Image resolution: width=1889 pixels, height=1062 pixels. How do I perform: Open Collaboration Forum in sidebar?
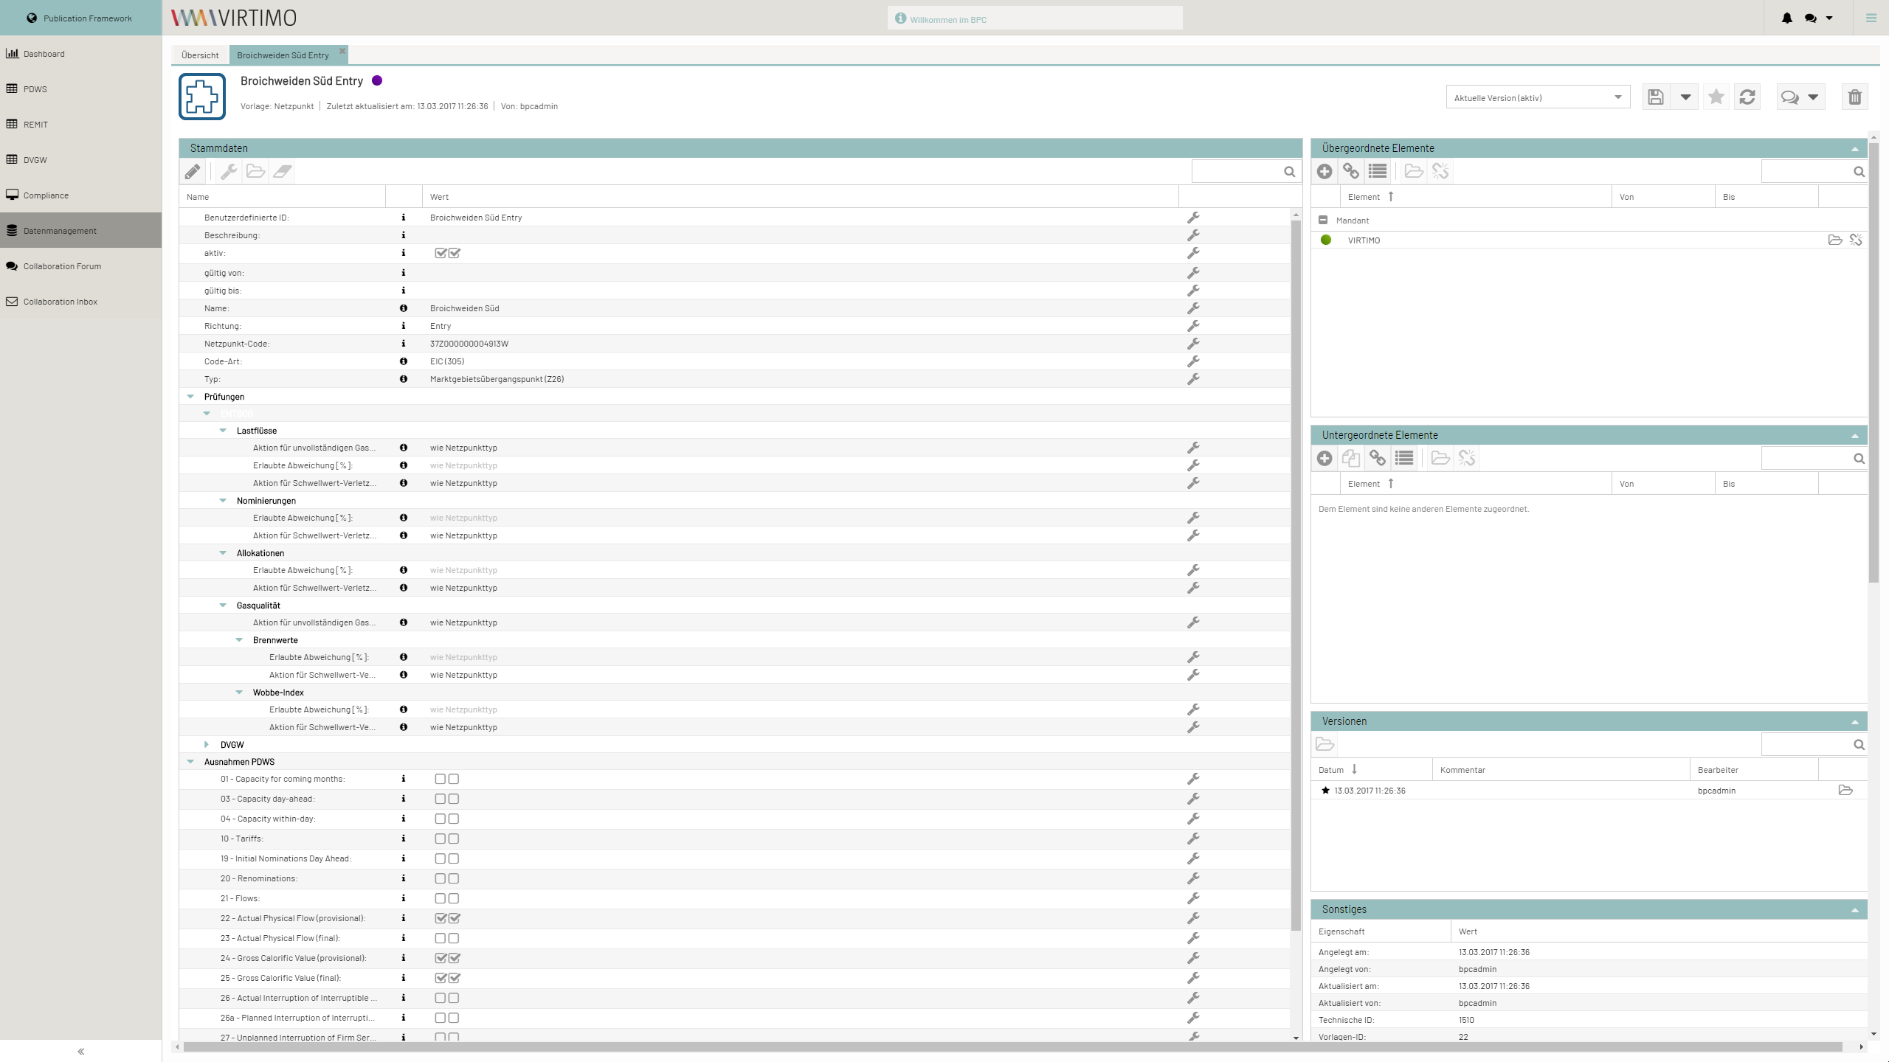[81, 266]
